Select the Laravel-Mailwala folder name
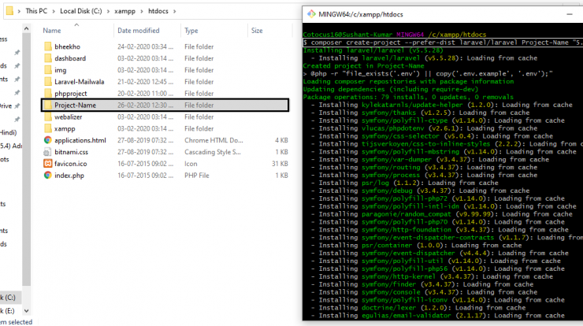 tap(80, 82)
